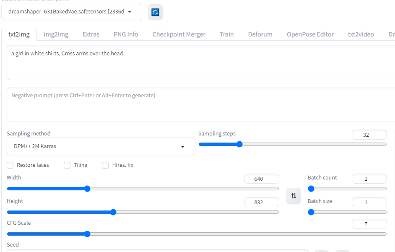Click the Width number field showing 640
The width and height of the screenshot is (395, 252).
[262, 179]
